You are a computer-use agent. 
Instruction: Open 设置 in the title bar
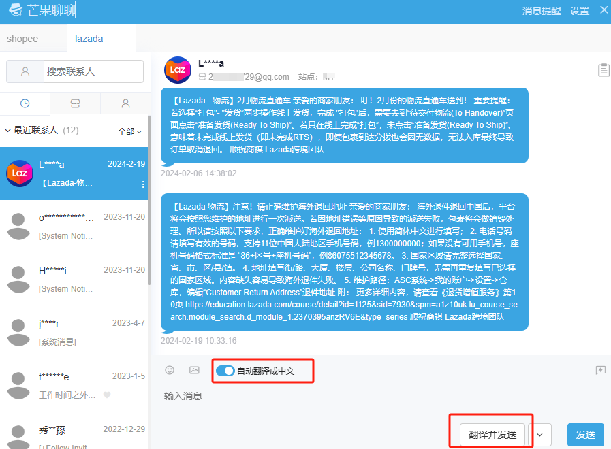(x=580, y=11)
